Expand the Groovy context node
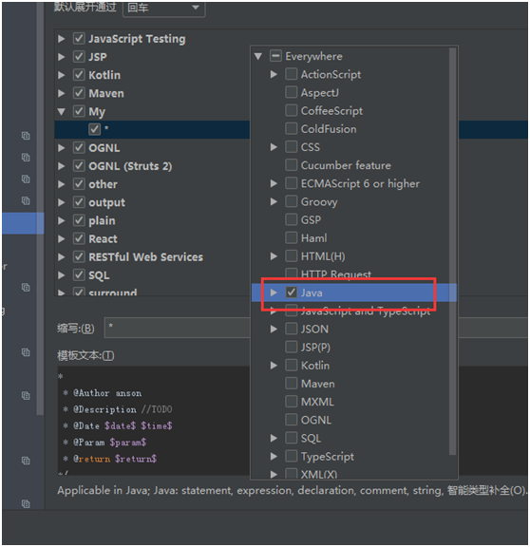Viewport: 530px width, 547px height. click(x=274, y=201)
